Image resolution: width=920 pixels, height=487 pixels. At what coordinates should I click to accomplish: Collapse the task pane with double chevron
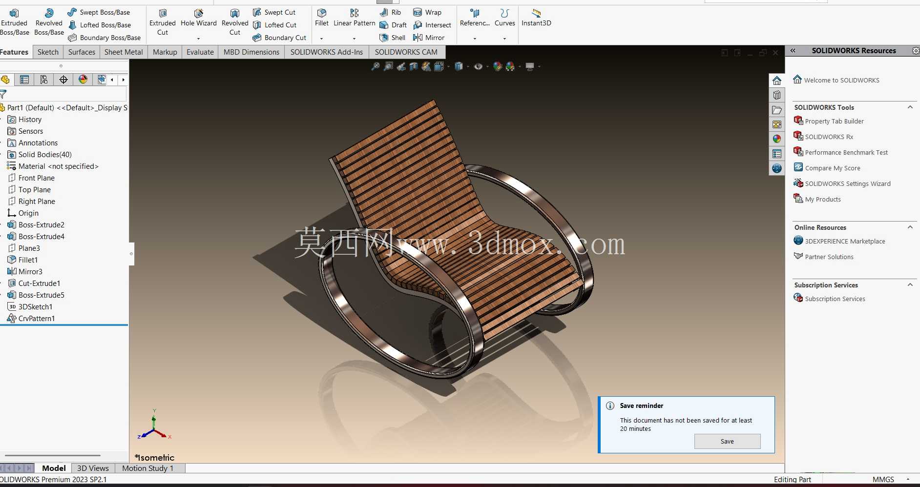pyautogui.click(x=793, y=51)
